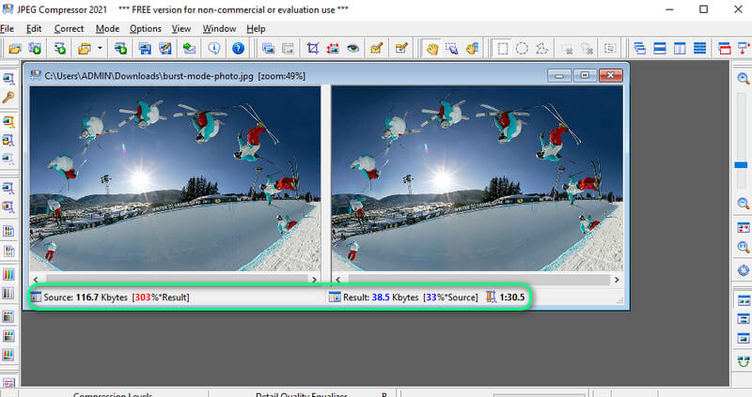752x397 pixels.
Task: Click the red-eye correction eye icon
Action: point(353,48)
